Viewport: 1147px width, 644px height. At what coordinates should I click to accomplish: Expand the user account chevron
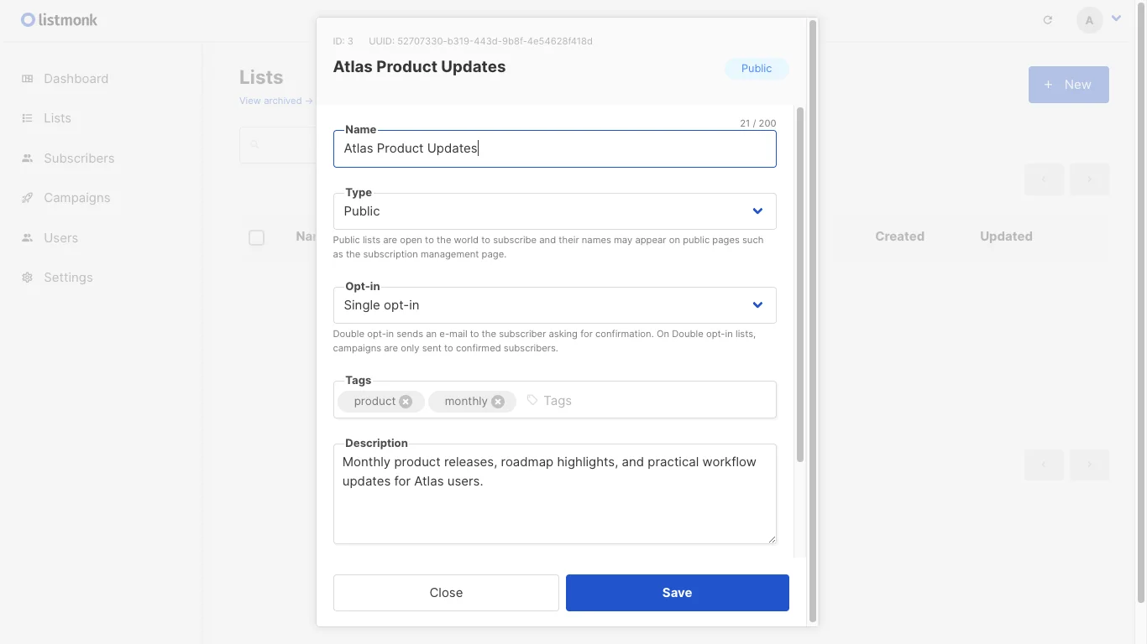1116,18
